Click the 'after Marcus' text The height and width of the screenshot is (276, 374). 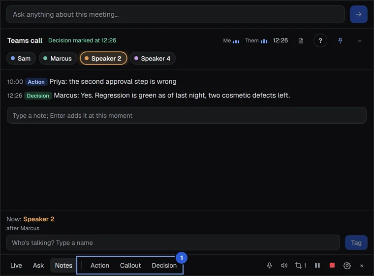tap(23, 228)
